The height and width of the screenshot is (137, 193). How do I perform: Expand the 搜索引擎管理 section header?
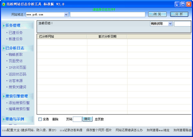pyautogui.click(x=18, y=96)
